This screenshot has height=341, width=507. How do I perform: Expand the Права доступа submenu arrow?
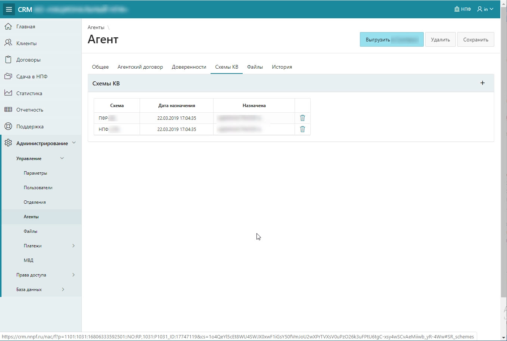[x=74, y=275]
